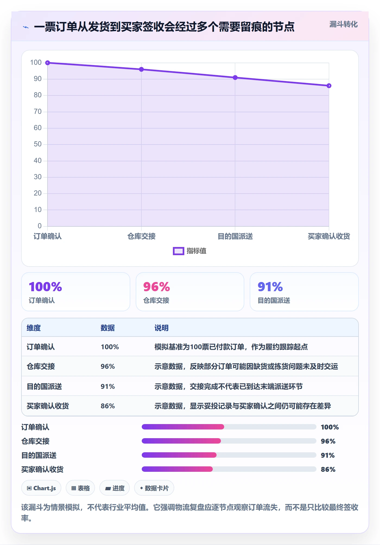Viewport: 380px width, 545px height.
Task: Open the 91% 目的国派送 stat card
Action: (304, 292)
